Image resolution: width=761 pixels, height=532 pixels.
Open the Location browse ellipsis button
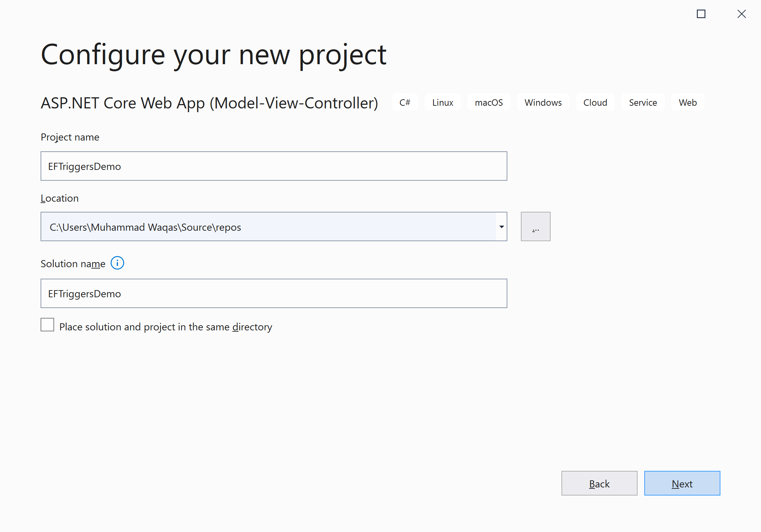pos(535,226)
